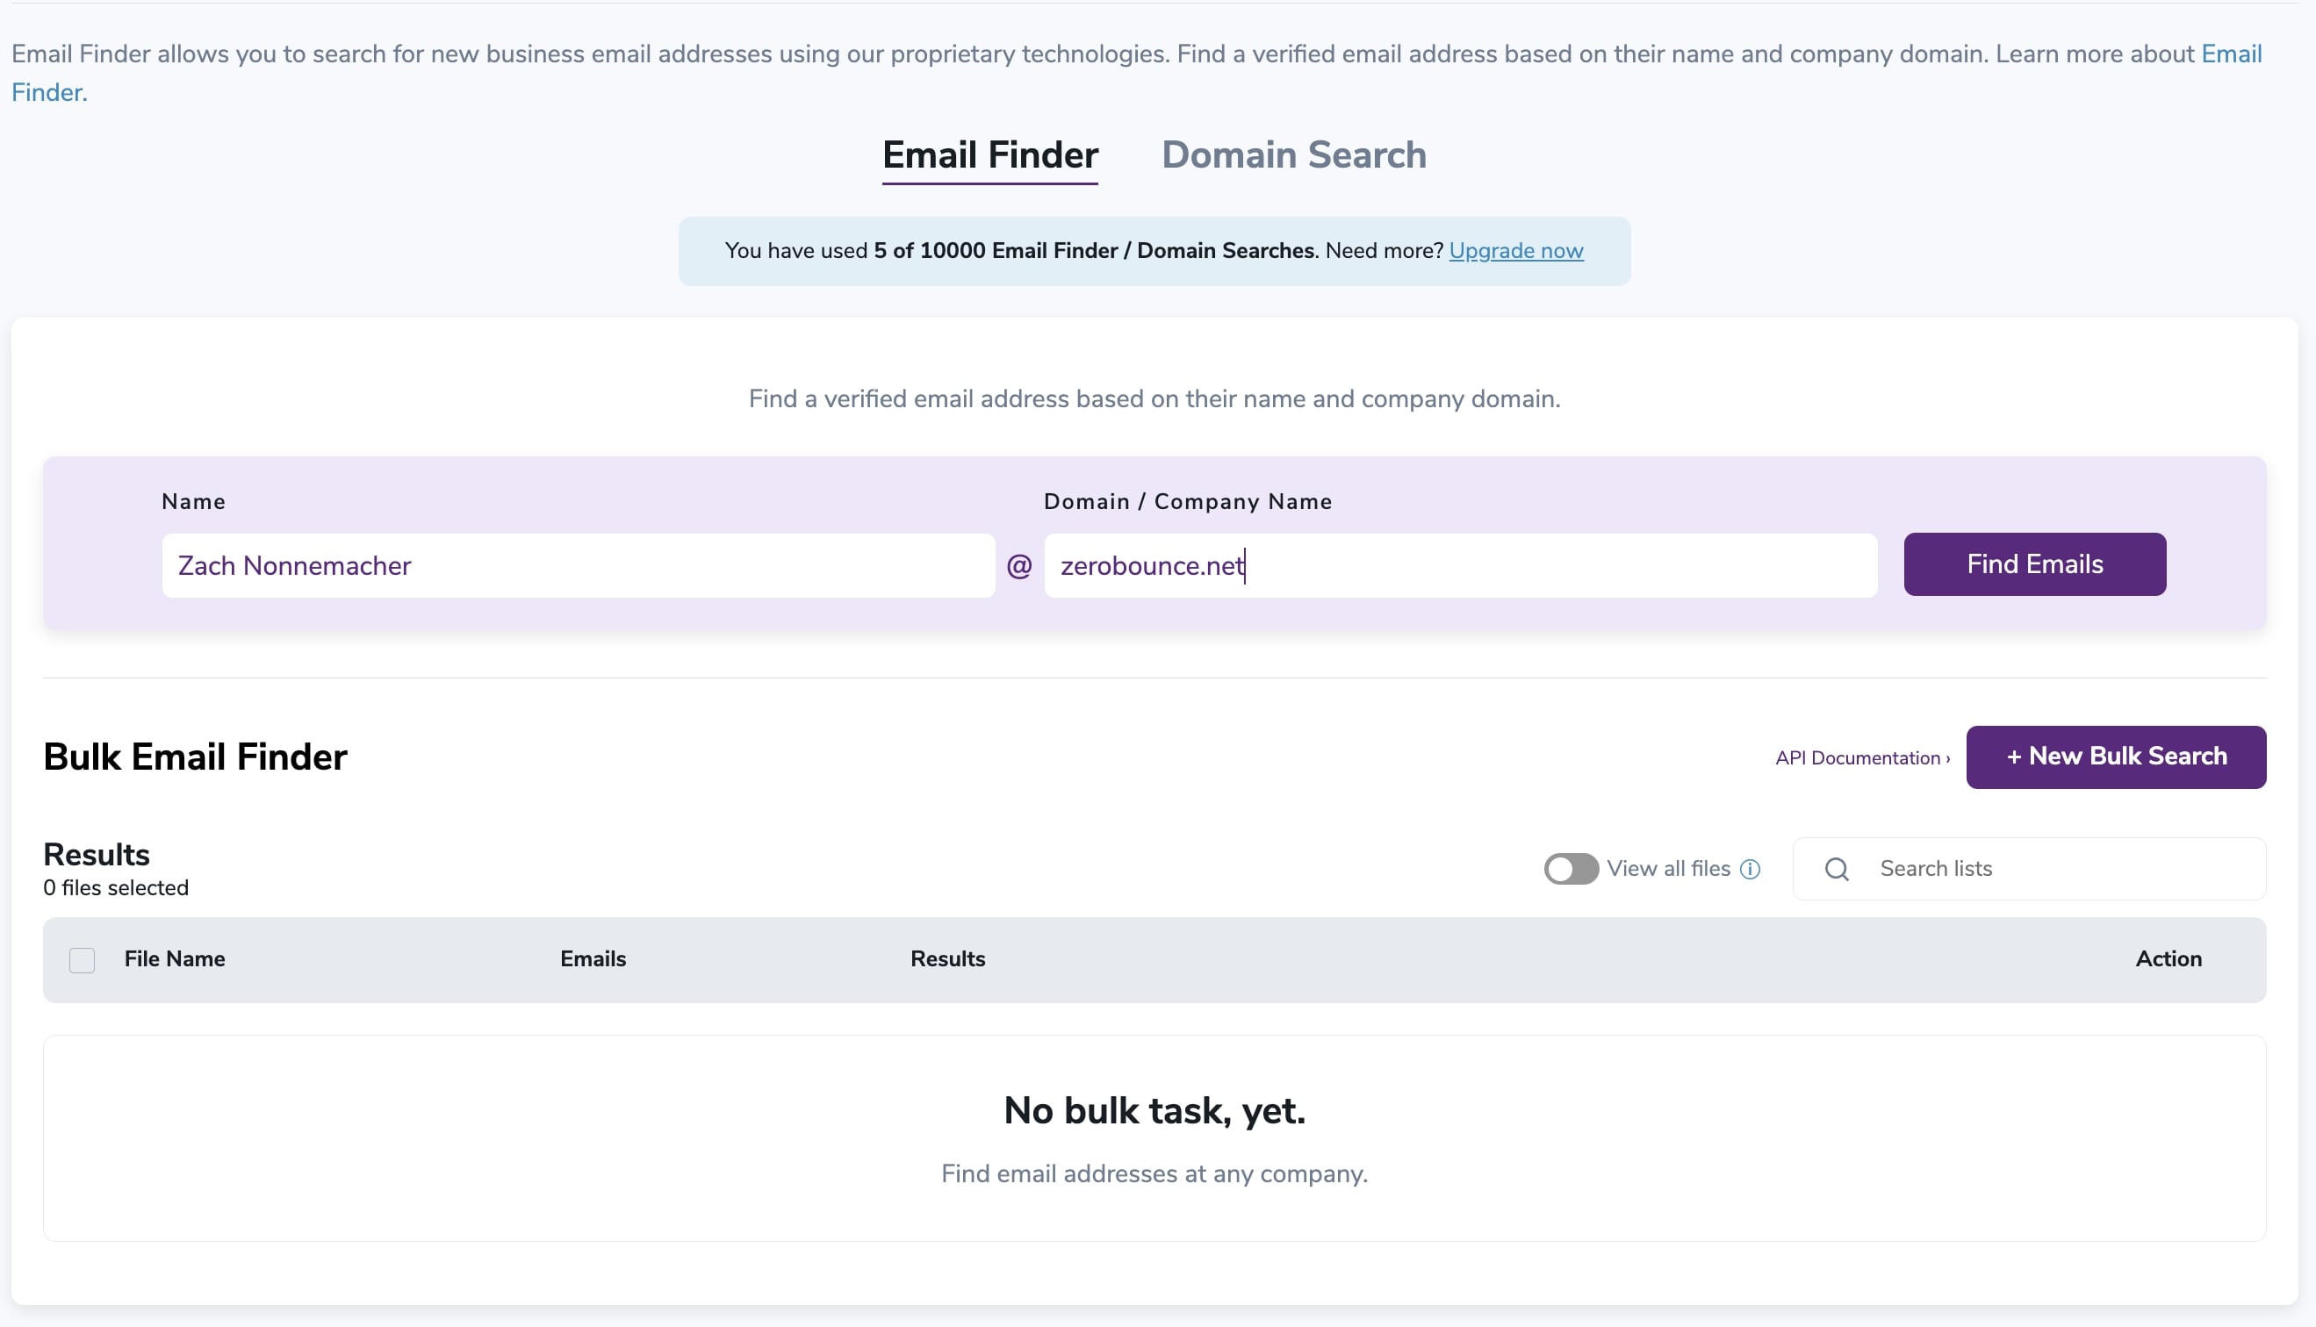Click the Name input field
Image resolution: width=2316 pixels, height=1327 pixels.
[578, 566]
